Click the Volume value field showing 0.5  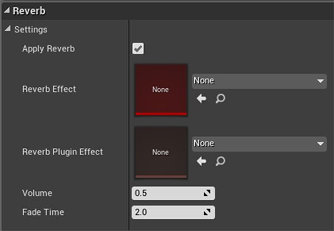[x=166, y=194]
